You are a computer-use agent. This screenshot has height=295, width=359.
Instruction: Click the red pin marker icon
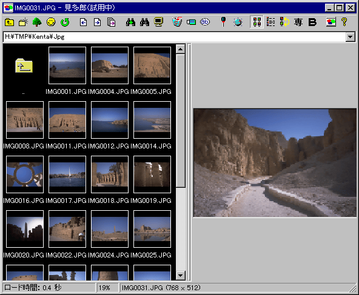pyautogui.click(x=223, y=22)
